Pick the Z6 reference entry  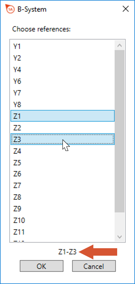(x=62, y=174)
